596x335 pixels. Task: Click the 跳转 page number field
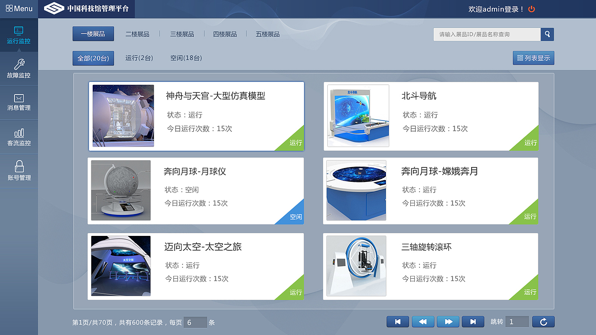pos(517,322)
